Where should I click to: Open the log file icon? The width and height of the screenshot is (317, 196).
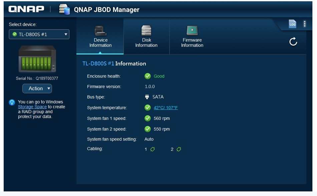tap(292, 24)
